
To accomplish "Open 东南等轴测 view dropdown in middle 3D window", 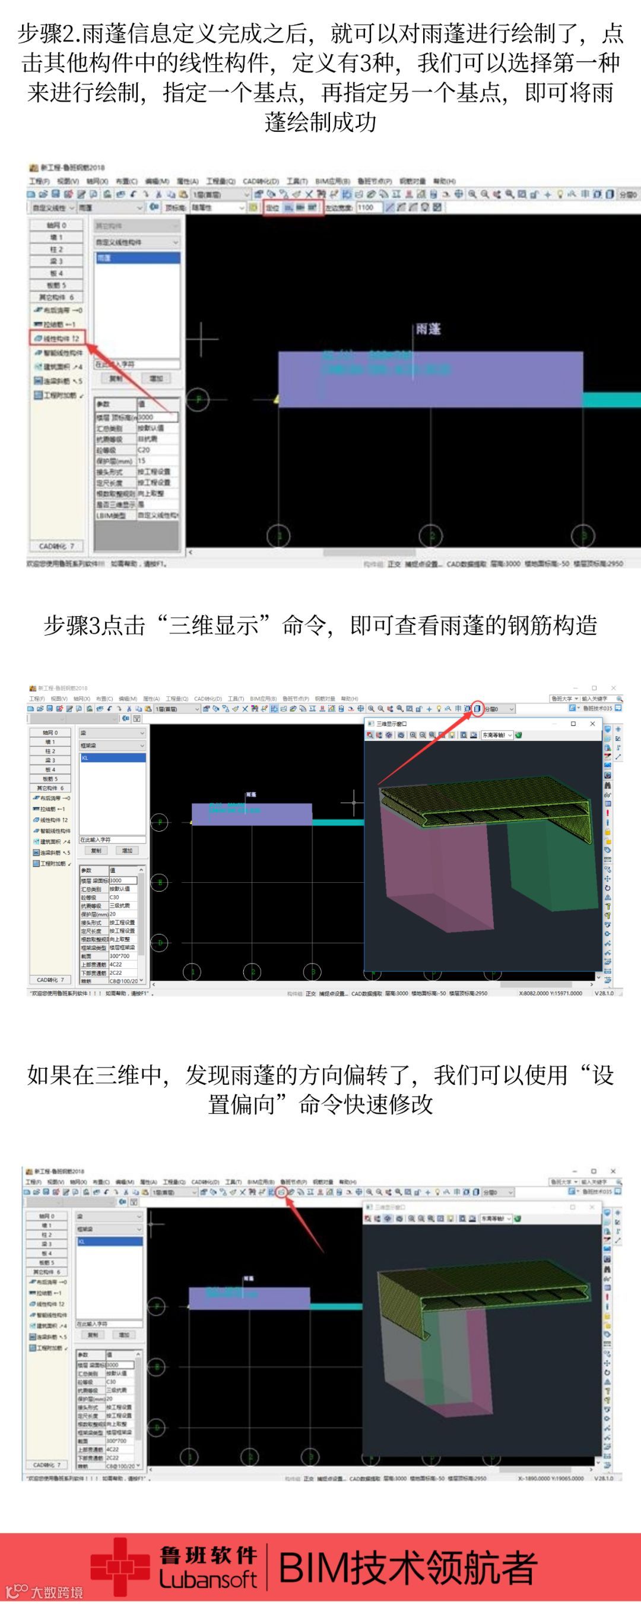I will (497, 735).
